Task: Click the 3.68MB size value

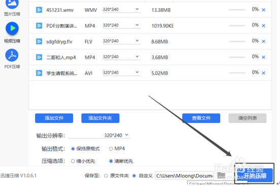Action: (x=160, y=58)
